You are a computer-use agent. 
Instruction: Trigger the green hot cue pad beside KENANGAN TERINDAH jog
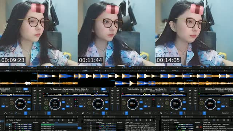(231, 99)
